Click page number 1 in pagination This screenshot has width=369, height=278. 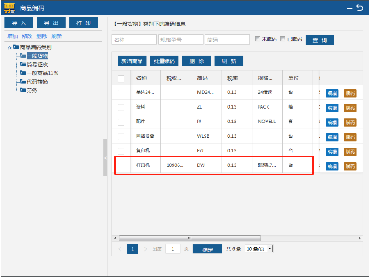(x=133, y=249)
